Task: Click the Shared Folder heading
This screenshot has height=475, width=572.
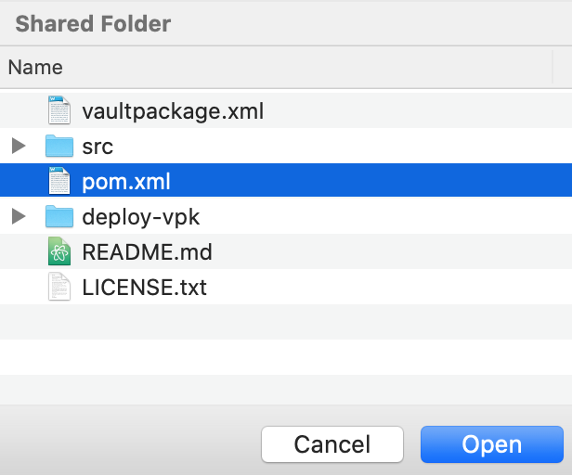Action: (x=93, y=24)
